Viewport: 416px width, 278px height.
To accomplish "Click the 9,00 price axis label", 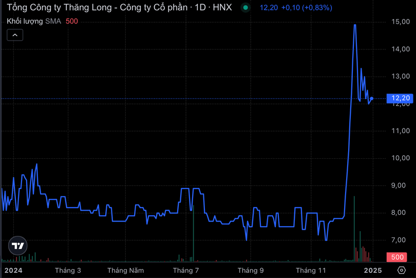I will pyautogui.click(x=399, y=186).
